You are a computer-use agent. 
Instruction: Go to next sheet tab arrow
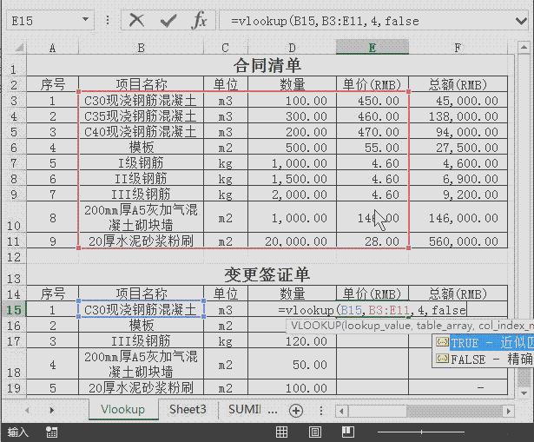pyautogui.click(x=52, y=410)
